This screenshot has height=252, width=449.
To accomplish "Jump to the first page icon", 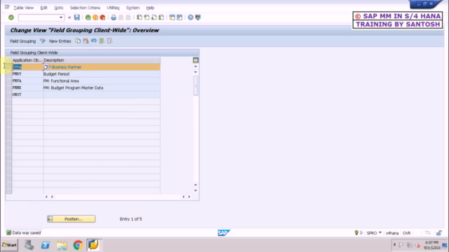I will click(x=139, y=17).
